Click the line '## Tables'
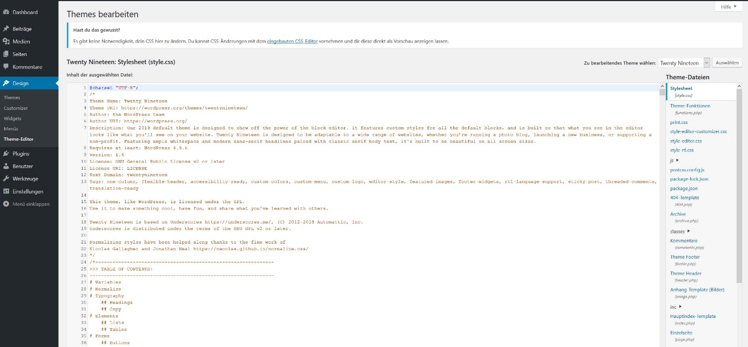 pyautogui.click(x=114, y=329)
